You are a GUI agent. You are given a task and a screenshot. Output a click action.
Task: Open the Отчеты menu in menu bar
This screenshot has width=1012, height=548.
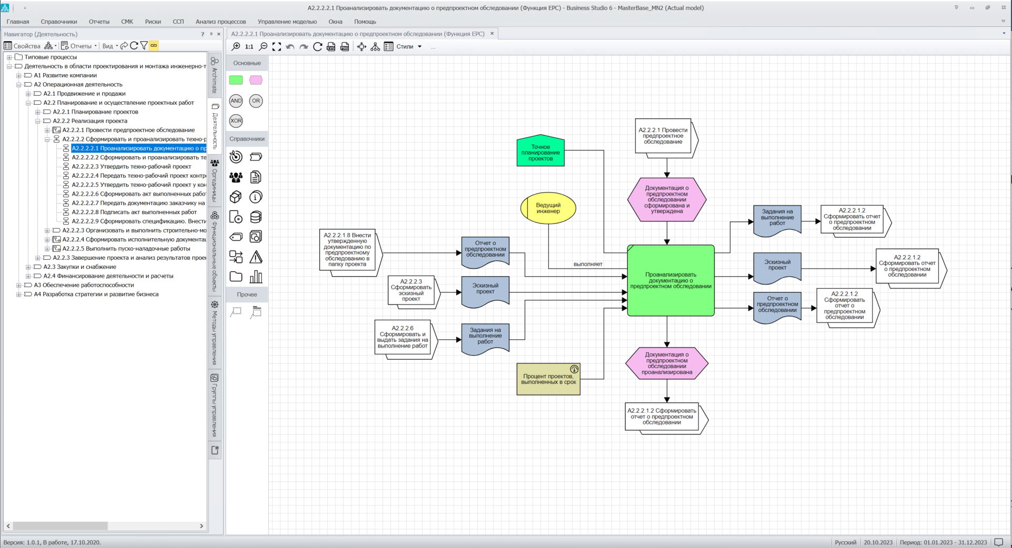click(99, 22)
